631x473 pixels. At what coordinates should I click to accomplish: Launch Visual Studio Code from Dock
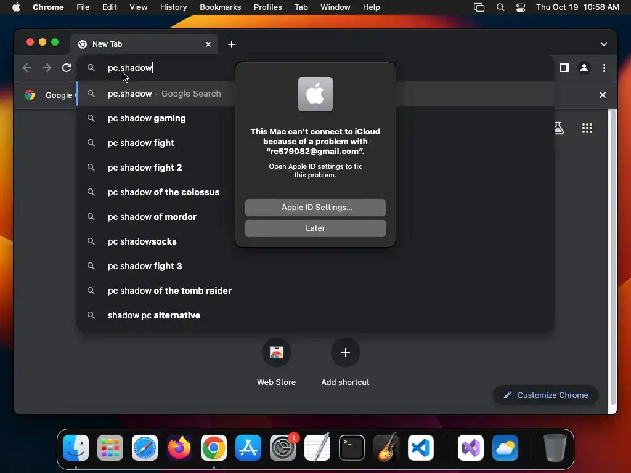point(420,448)
